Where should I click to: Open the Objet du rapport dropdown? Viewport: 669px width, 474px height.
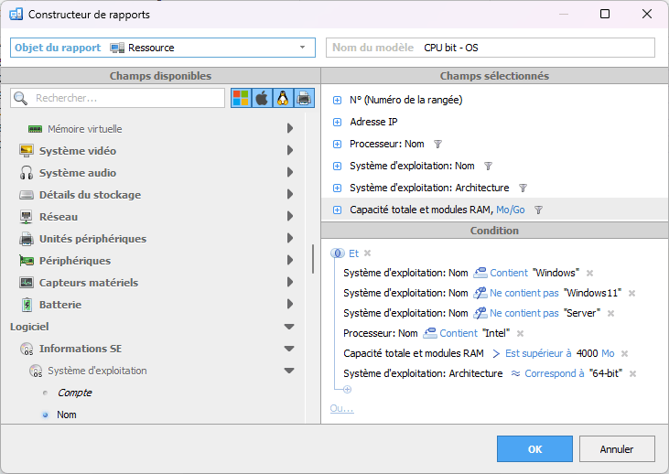tap(302, 48)
